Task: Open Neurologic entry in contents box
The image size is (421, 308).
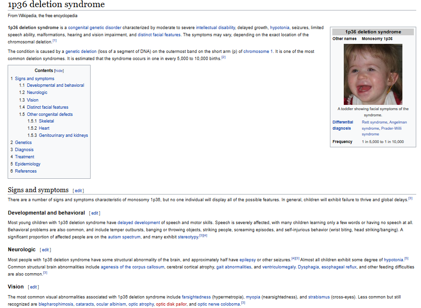Action: [x=37, y=92]
